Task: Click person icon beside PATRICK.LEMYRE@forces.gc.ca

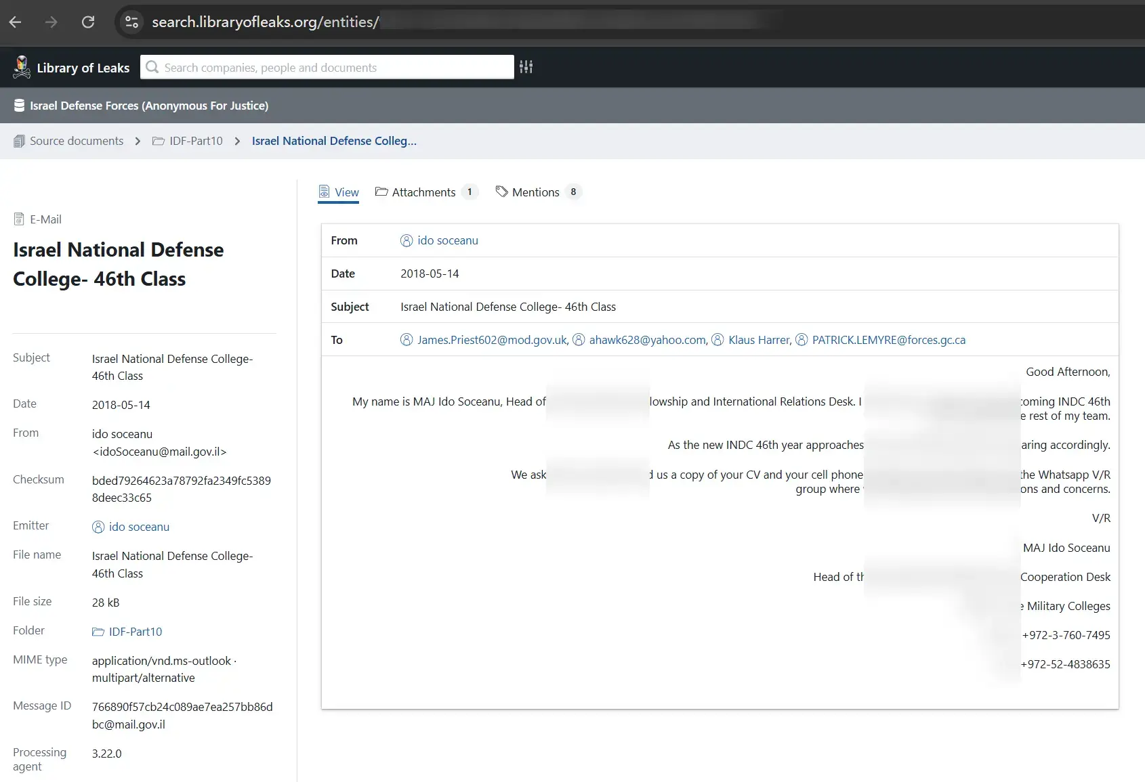Action: (801, 340)
